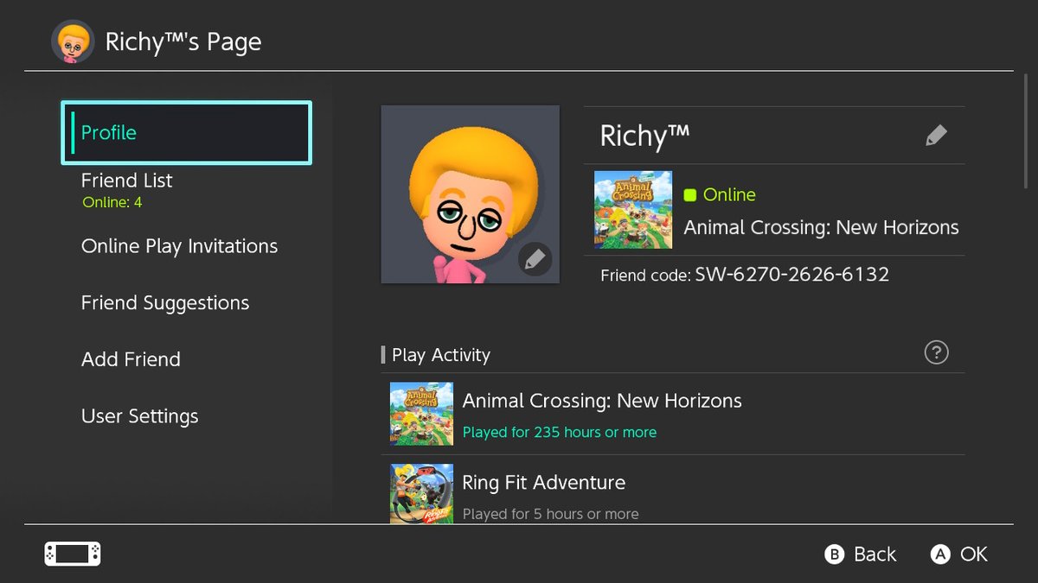Click the 'Friend code:' label
1038x583 pixels.
pos(646,276)
